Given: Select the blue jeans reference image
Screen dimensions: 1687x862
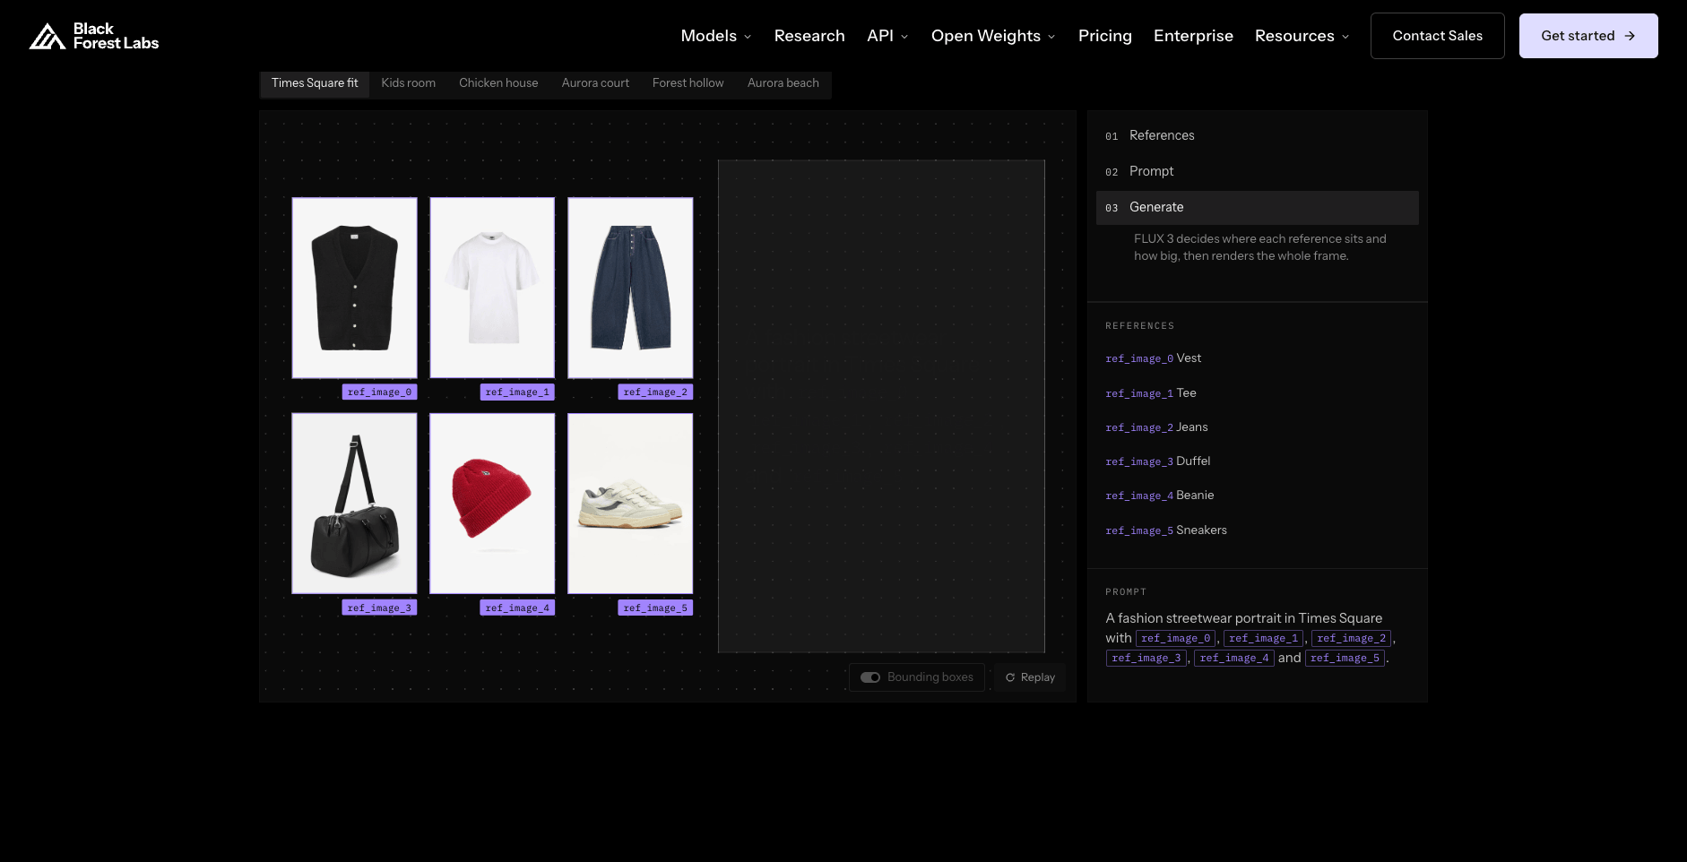Looking at the screenshot, I should [630, 288].
